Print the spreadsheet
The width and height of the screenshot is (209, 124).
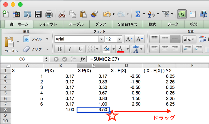click(x=49, y=14)
